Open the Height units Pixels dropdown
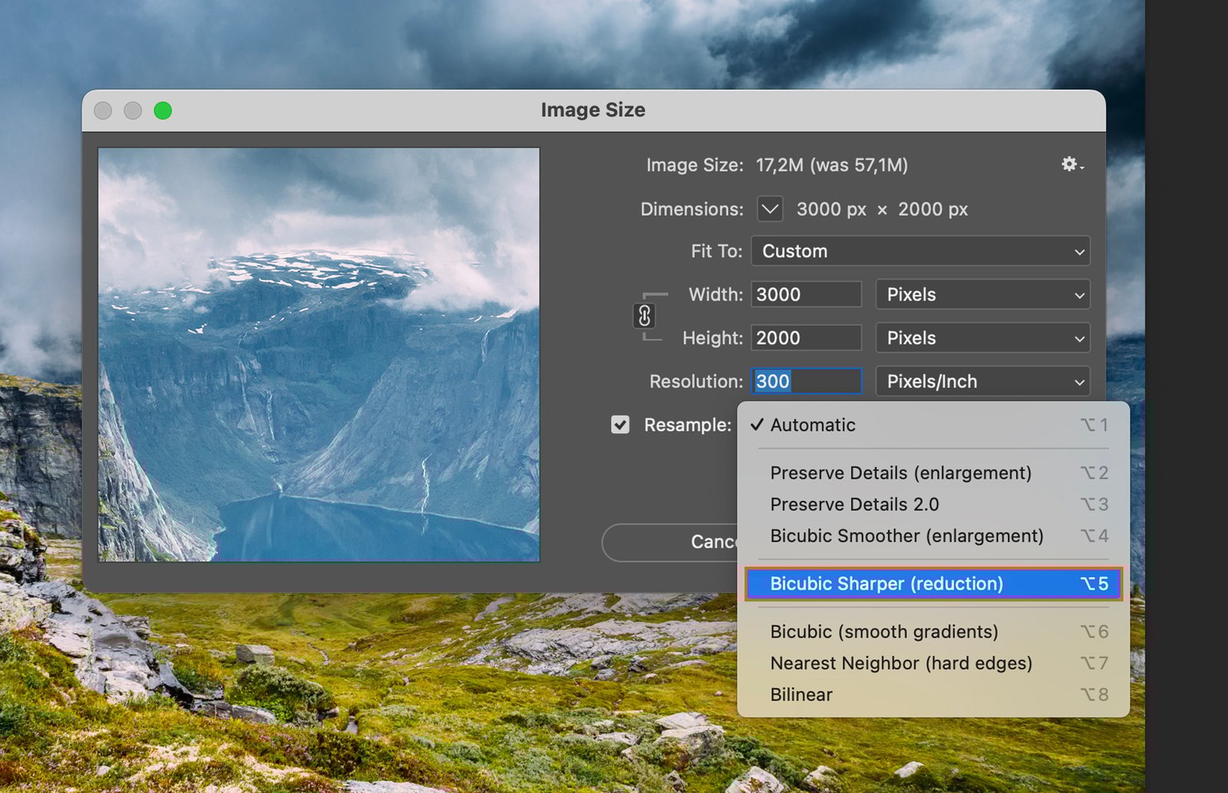Viewport: 1228px width, 793px height. click(x=982, y=338)
